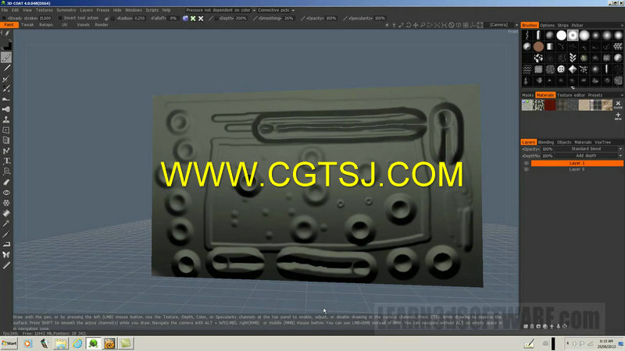625x351 pixels.
Task: Select the brush paint tool in left toolbar
Action: coord(6,58)
